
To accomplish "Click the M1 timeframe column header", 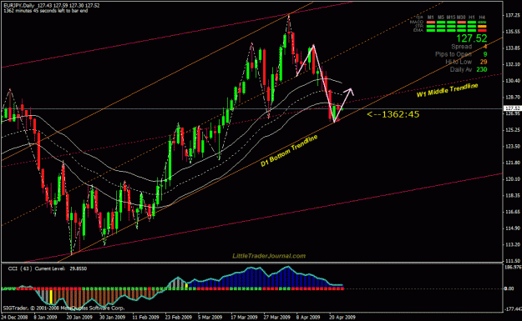I will click(431, 18).
